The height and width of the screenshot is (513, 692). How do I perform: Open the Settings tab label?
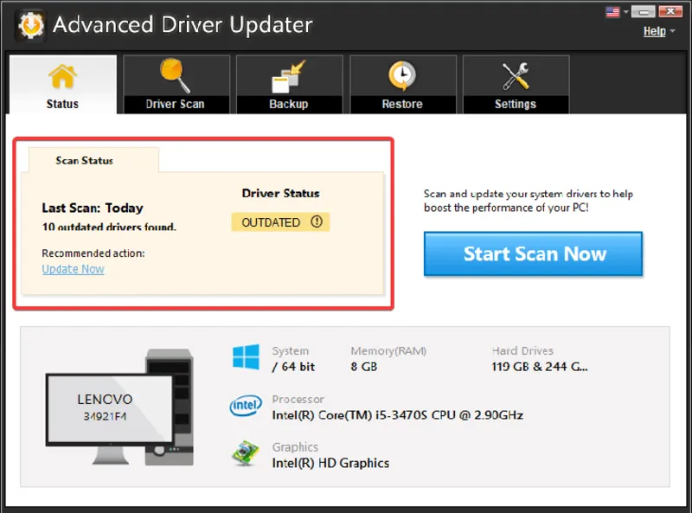[516, 104]
